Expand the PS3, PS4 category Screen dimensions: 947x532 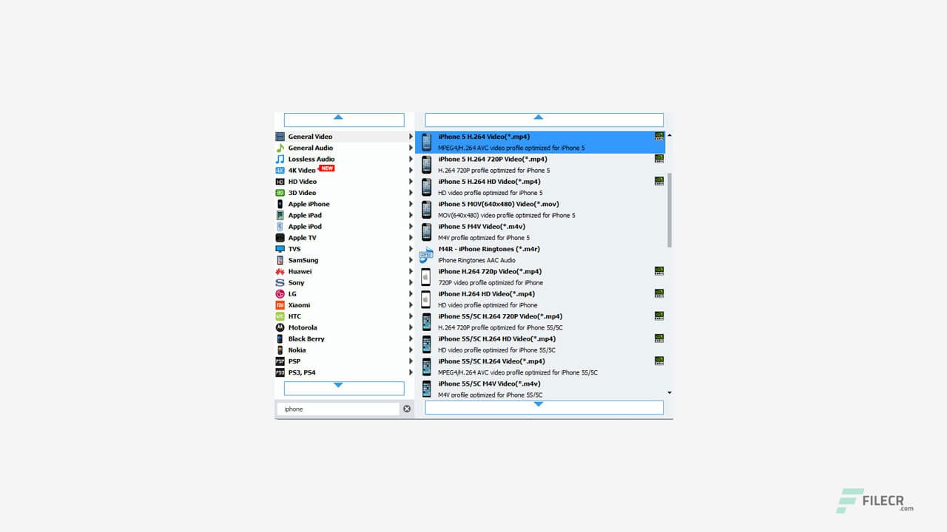point(411,372)
